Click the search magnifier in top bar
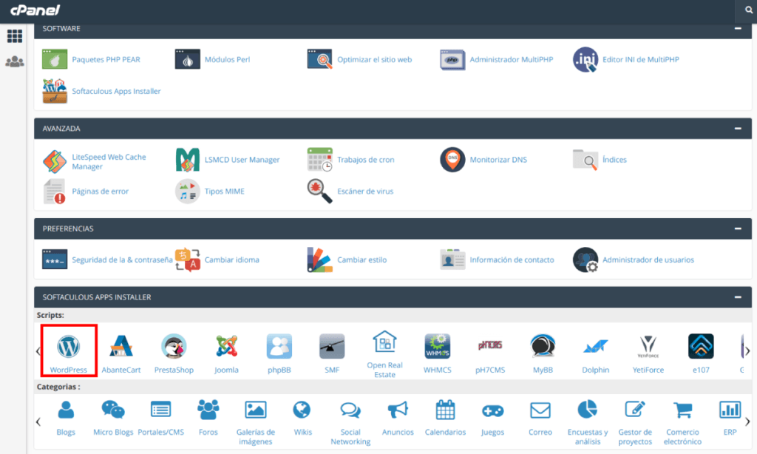757x454 pixels. coord(749,10)
